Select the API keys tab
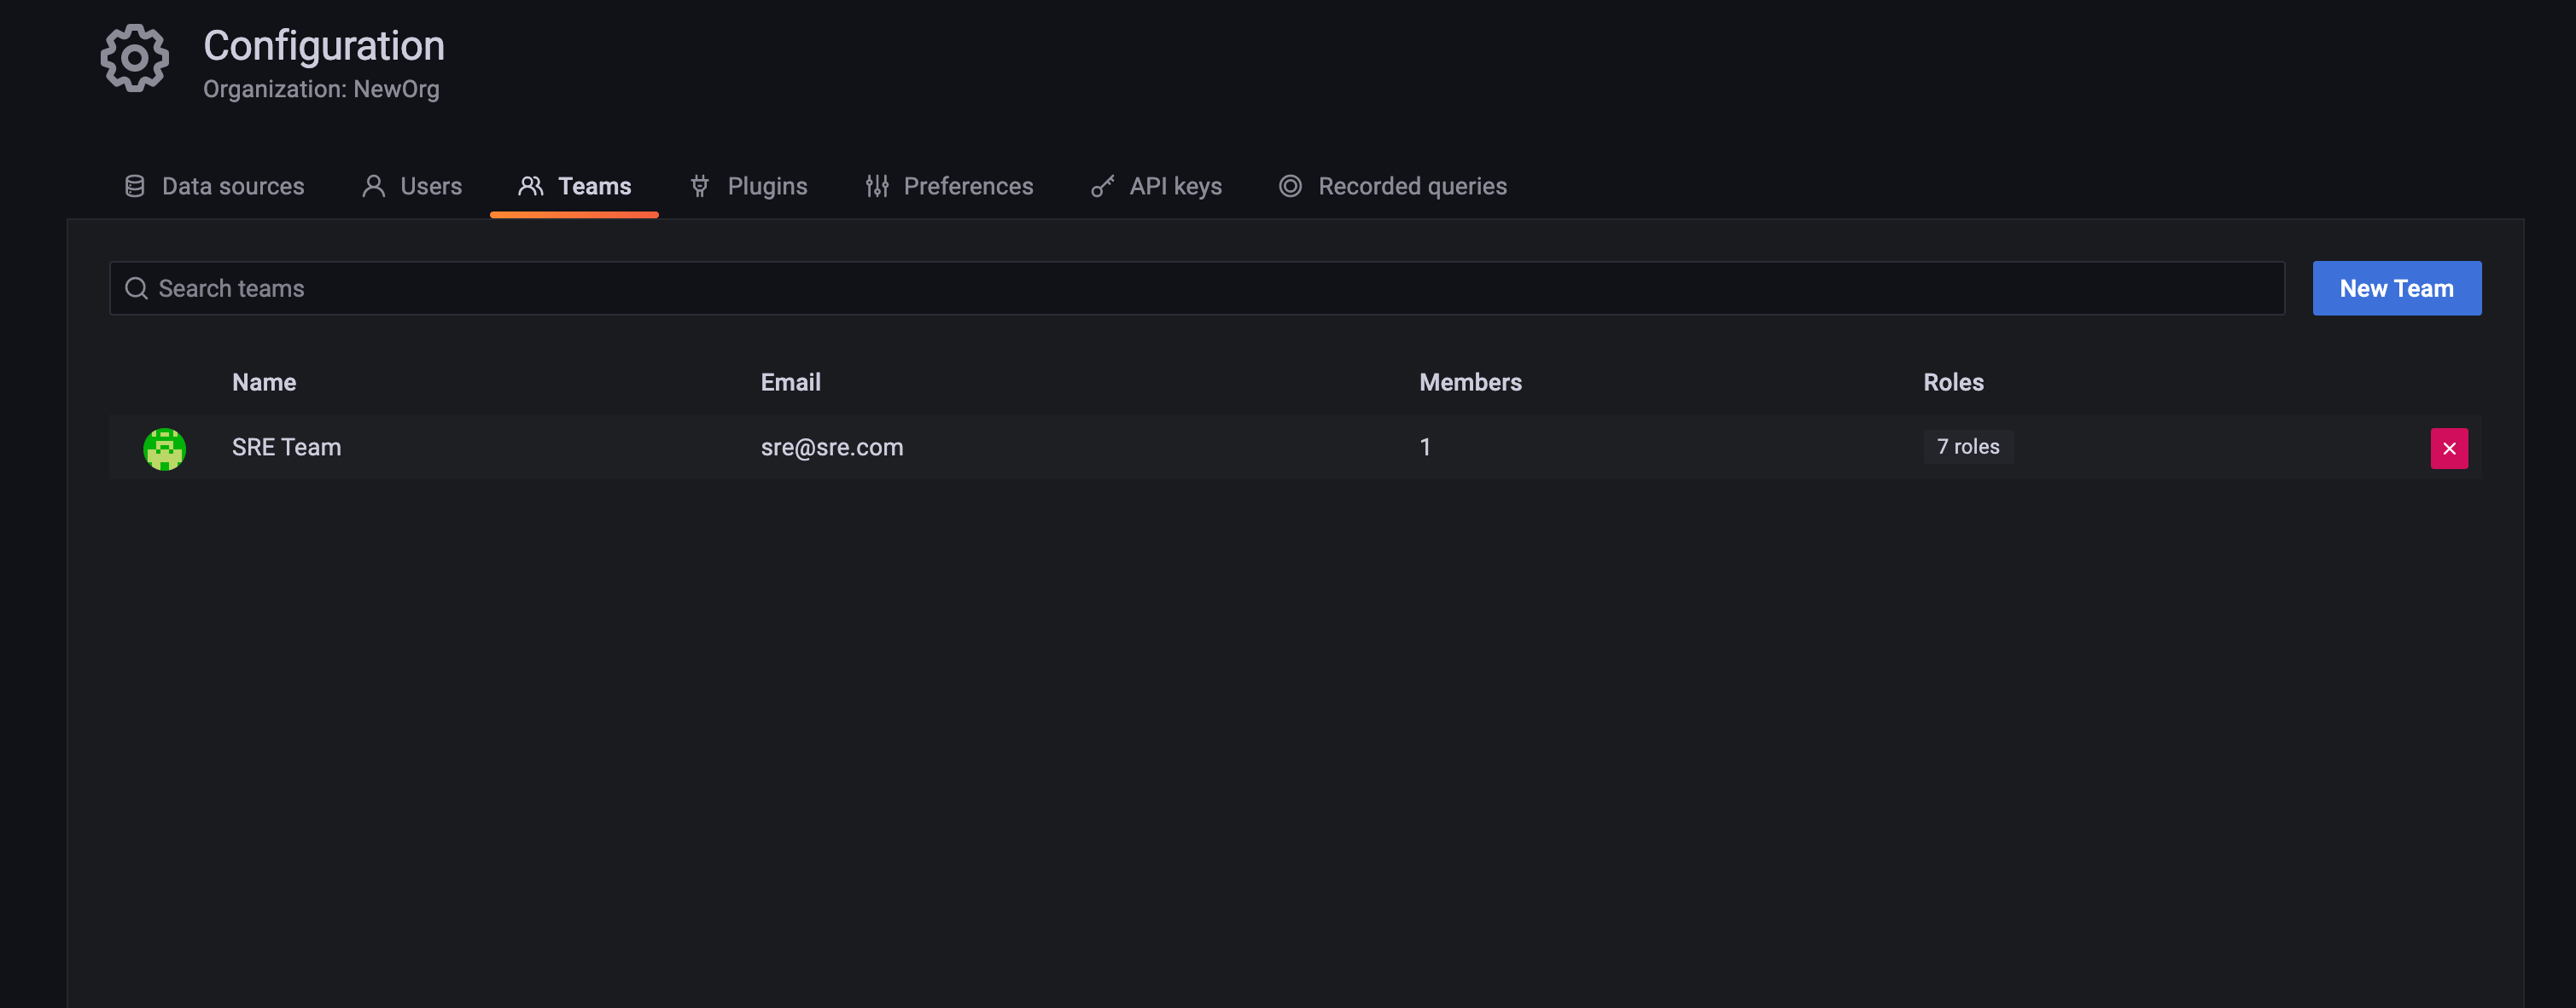2576x1008 pixels. tap(1175, 187)
